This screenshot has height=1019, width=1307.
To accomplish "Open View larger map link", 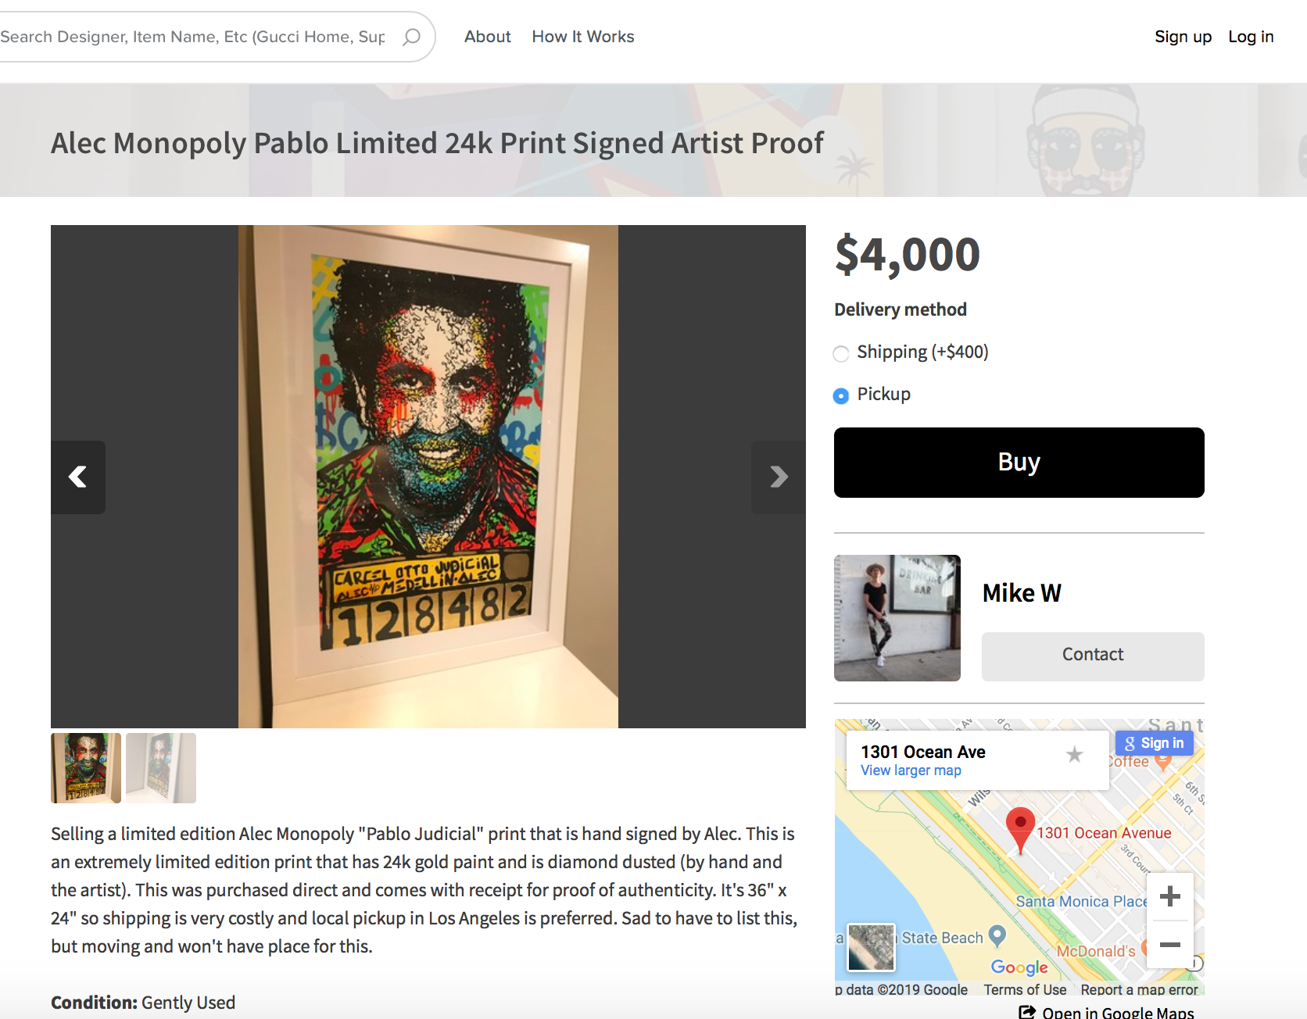I will (x=911, y=771).
